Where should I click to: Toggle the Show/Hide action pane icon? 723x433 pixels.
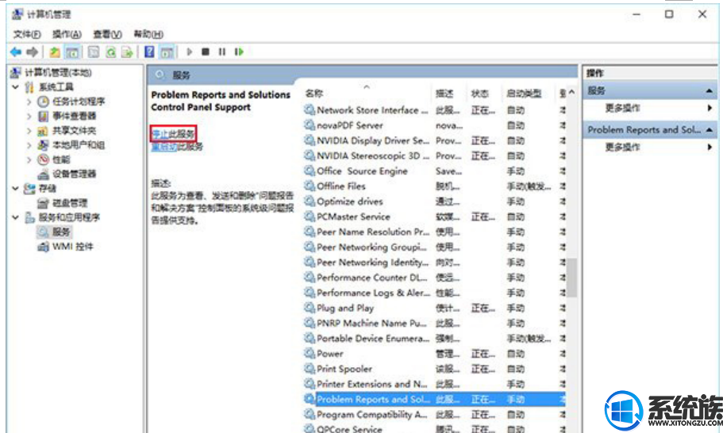(x=167, y=52)
